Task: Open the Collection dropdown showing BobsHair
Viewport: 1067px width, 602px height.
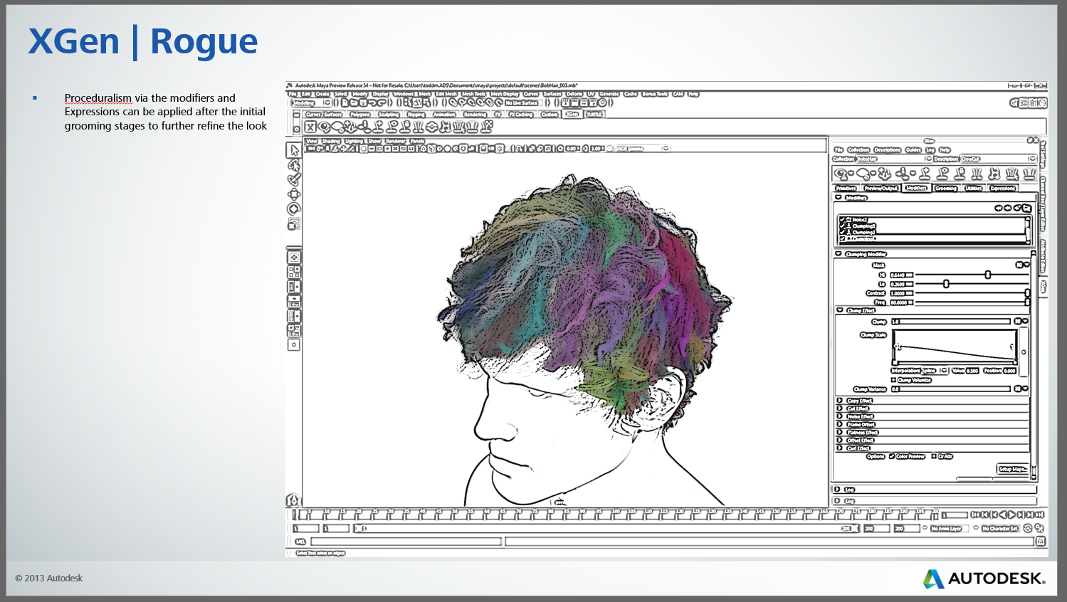Action: pos(894,159)
